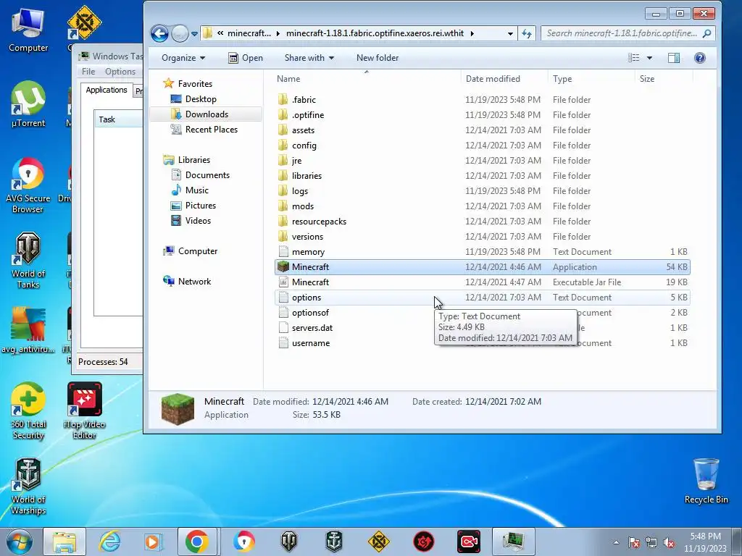742x556 pixels.
Task: Select Network in the navigation pane
Action: [194, 282]
